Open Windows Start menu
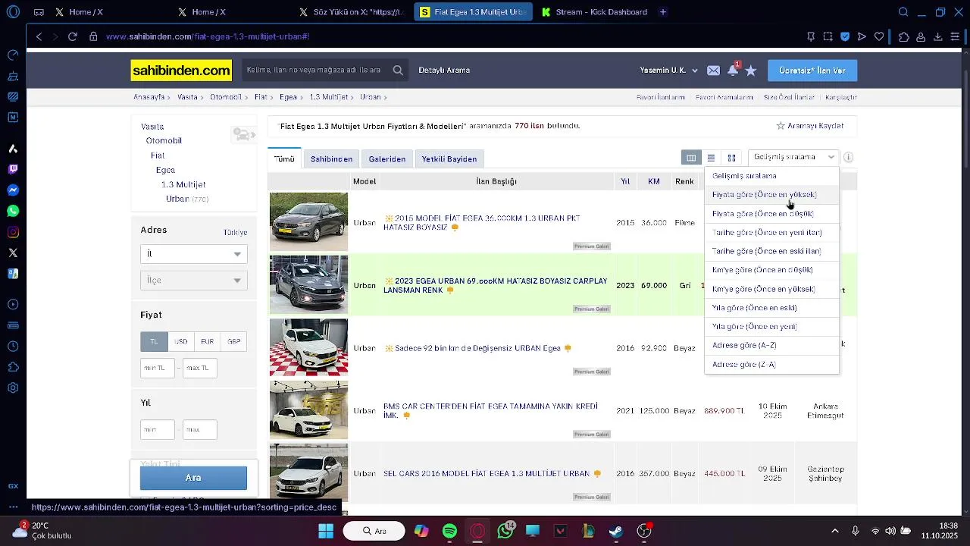 [x=326, y=531]
